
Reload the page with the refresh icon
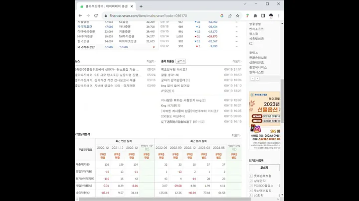[x=96, y=16]
